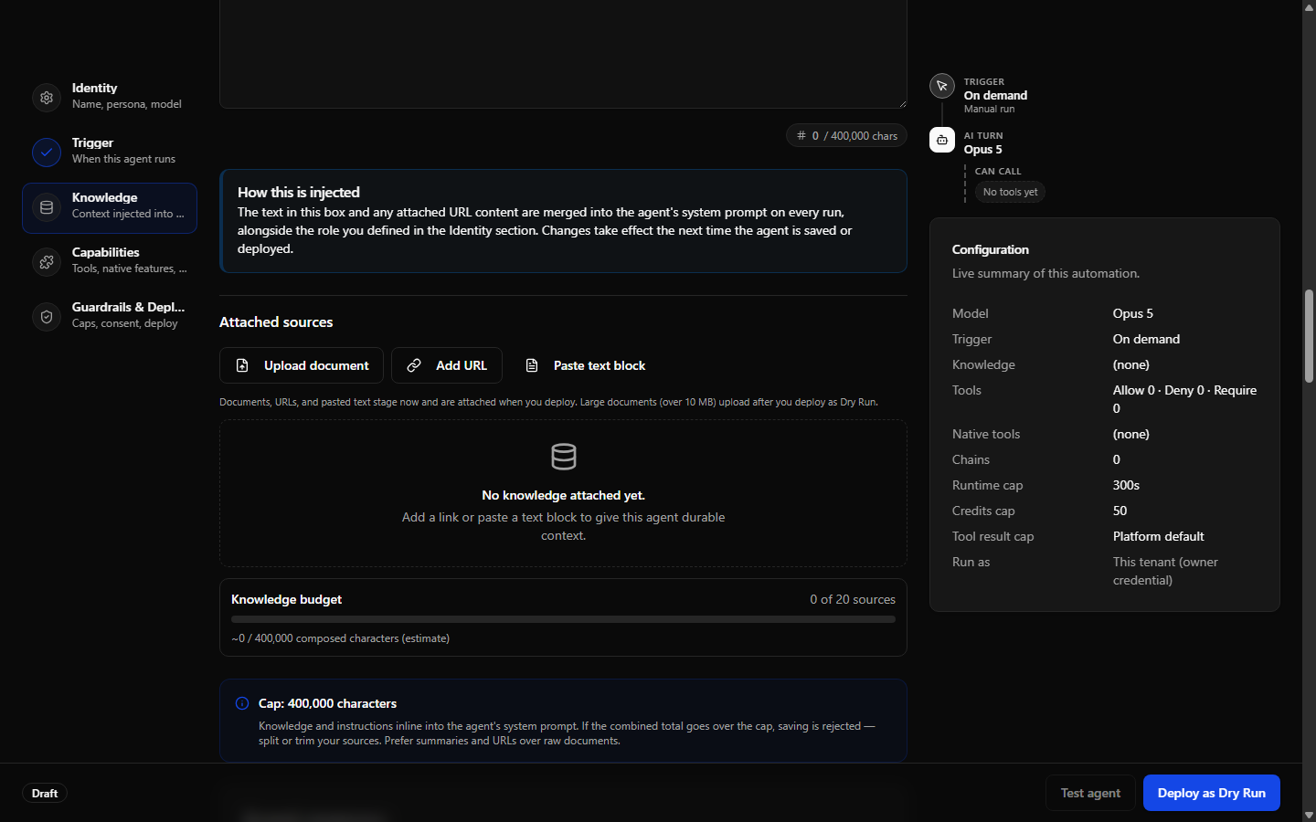Open the Capabilities section

click(110, 262)
